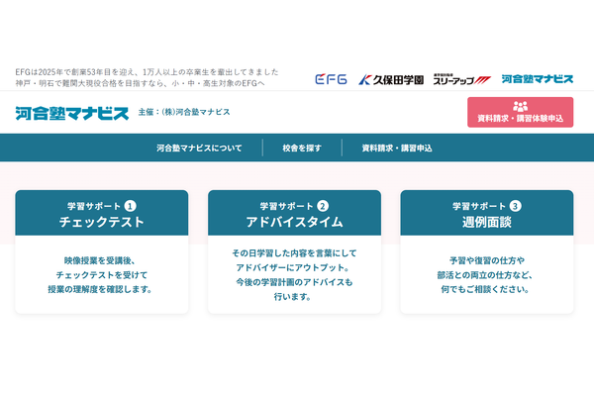Open the small 河合塾マナビス logo in top bar
Screen dimensions: 594x396
(538, 79)
